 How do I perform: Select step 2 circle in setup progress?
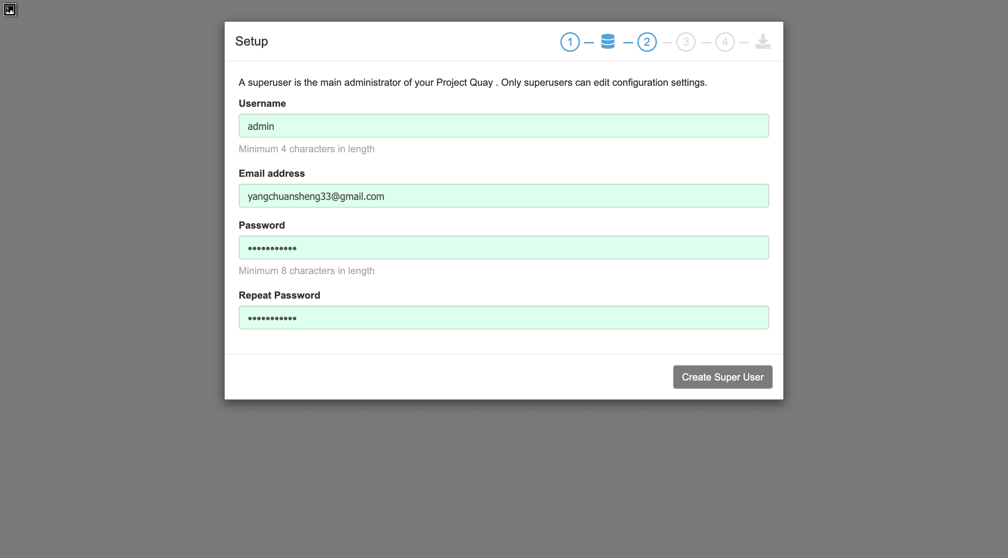[x=647, y=42]
